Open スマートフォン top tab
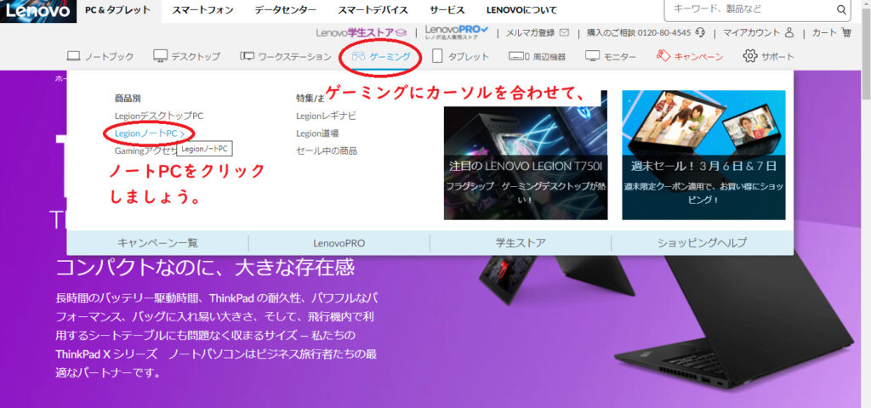The height and width of the screenshot is (408, 871). [202, 10]
